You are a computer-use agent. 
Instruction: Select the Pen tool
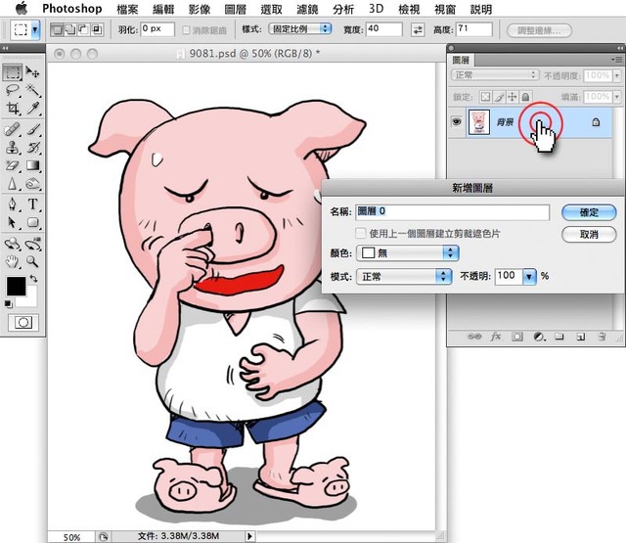point(12,204)
